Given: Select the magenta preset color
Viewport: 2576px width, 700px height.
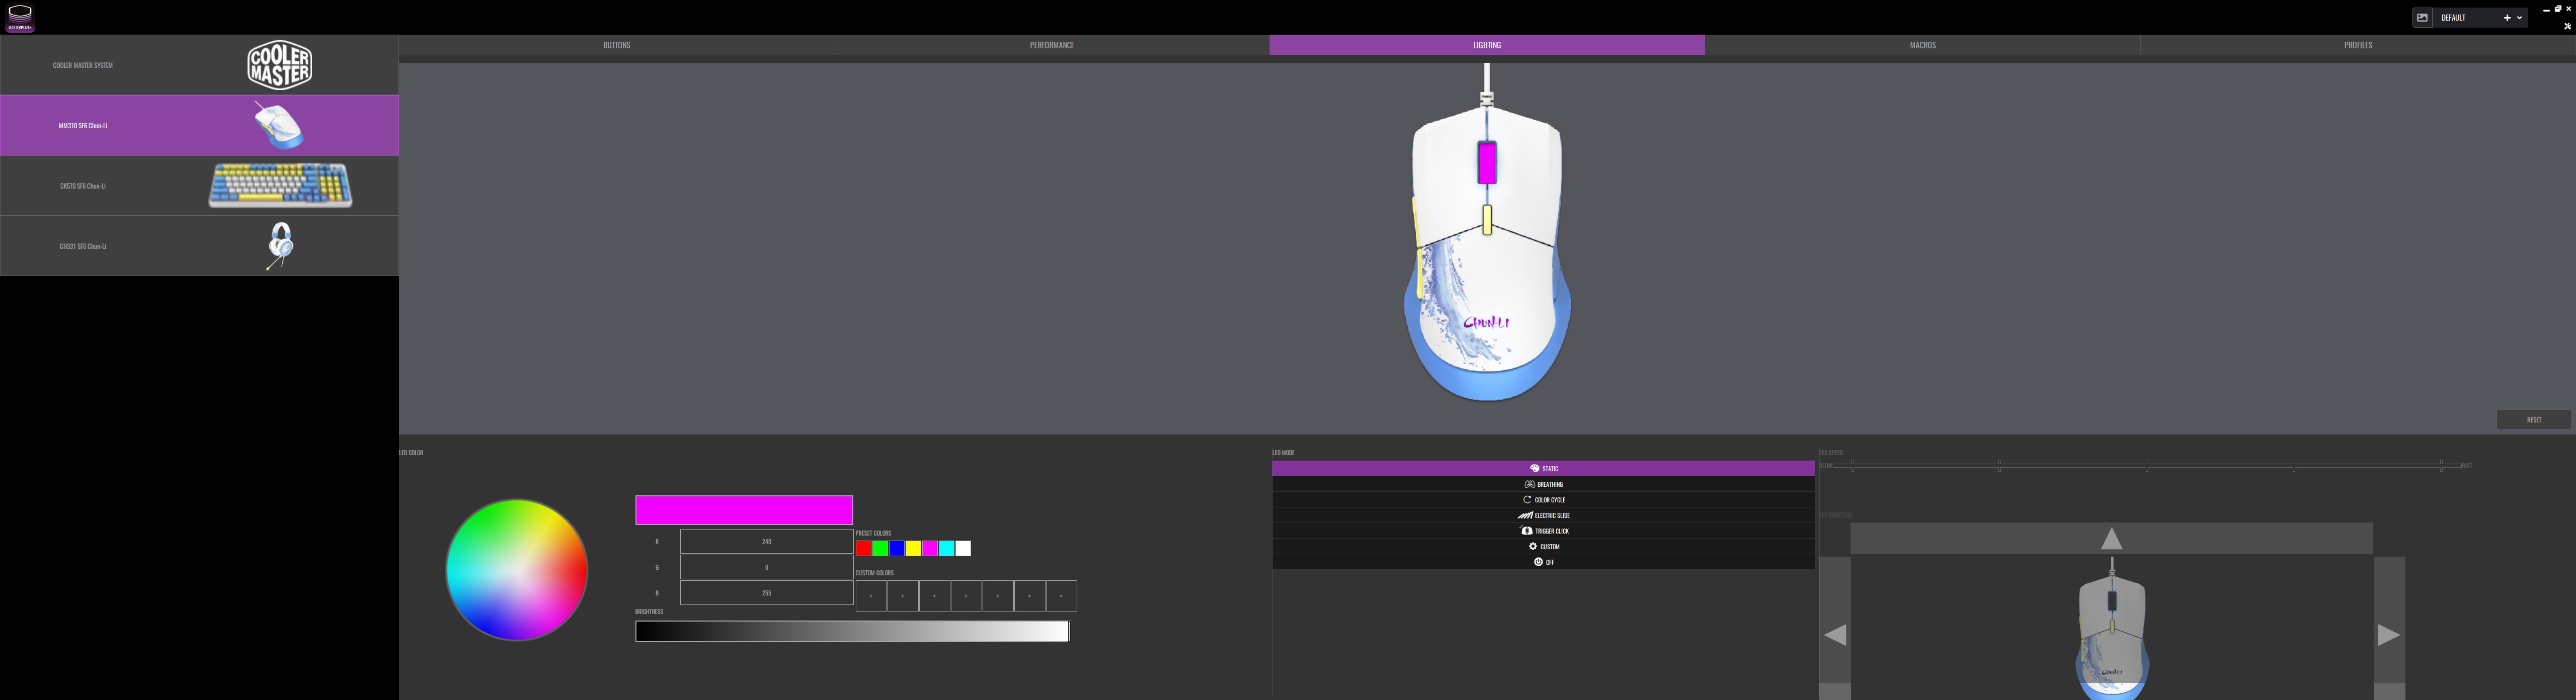Looking at the screenshot, I should (930, 548).
